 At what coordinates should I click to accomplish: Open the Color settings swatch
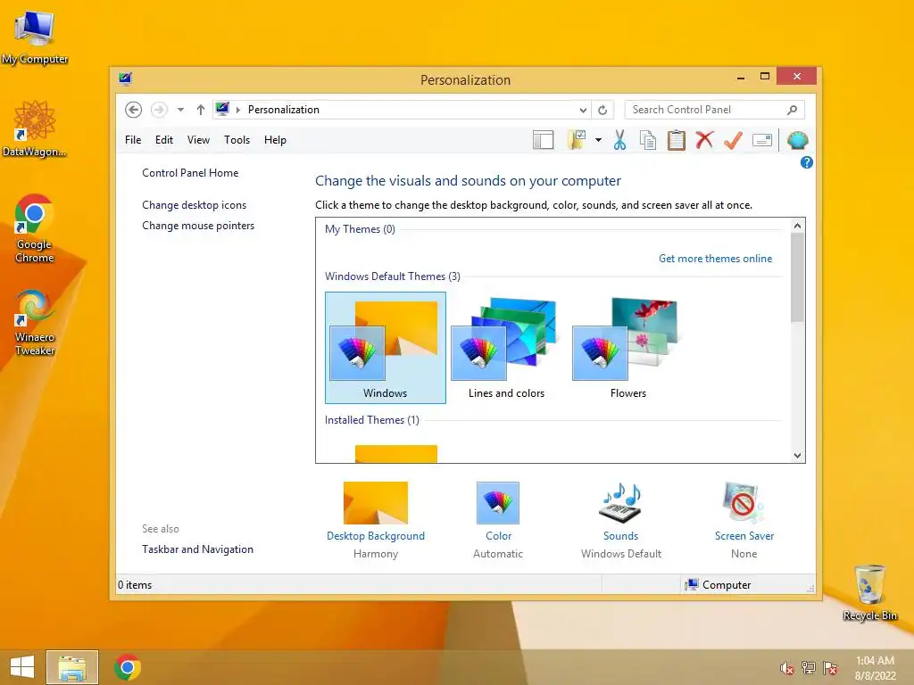click(498, 503)
